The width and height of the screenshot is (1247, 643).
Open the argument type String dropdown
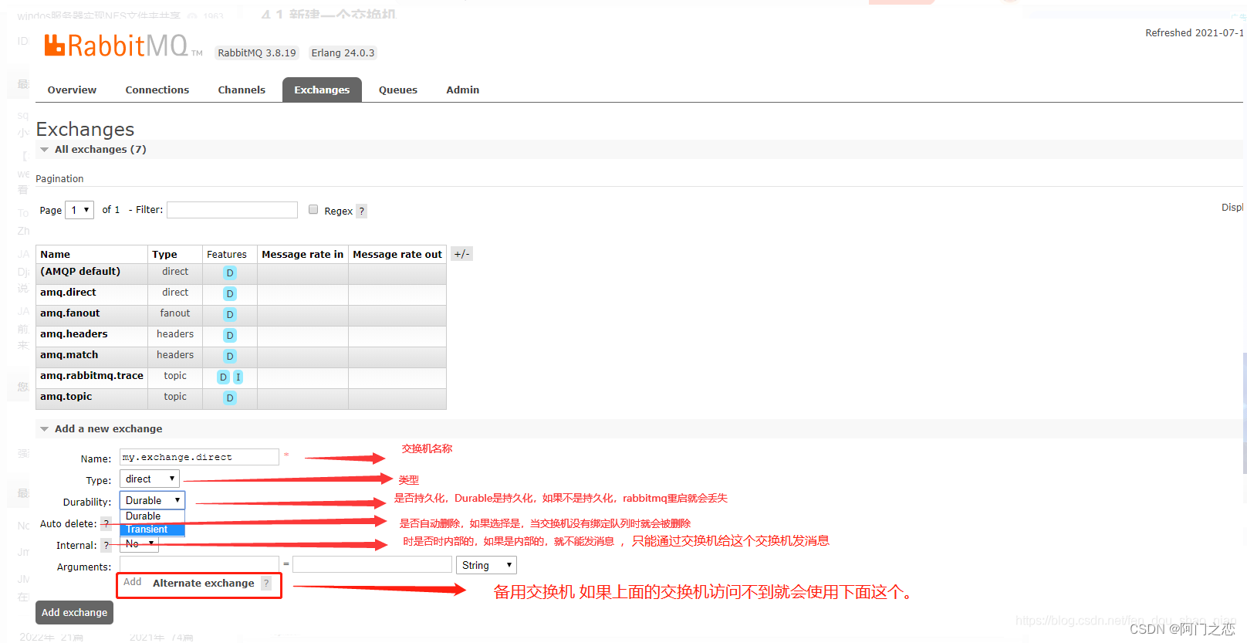pos(486,565)
